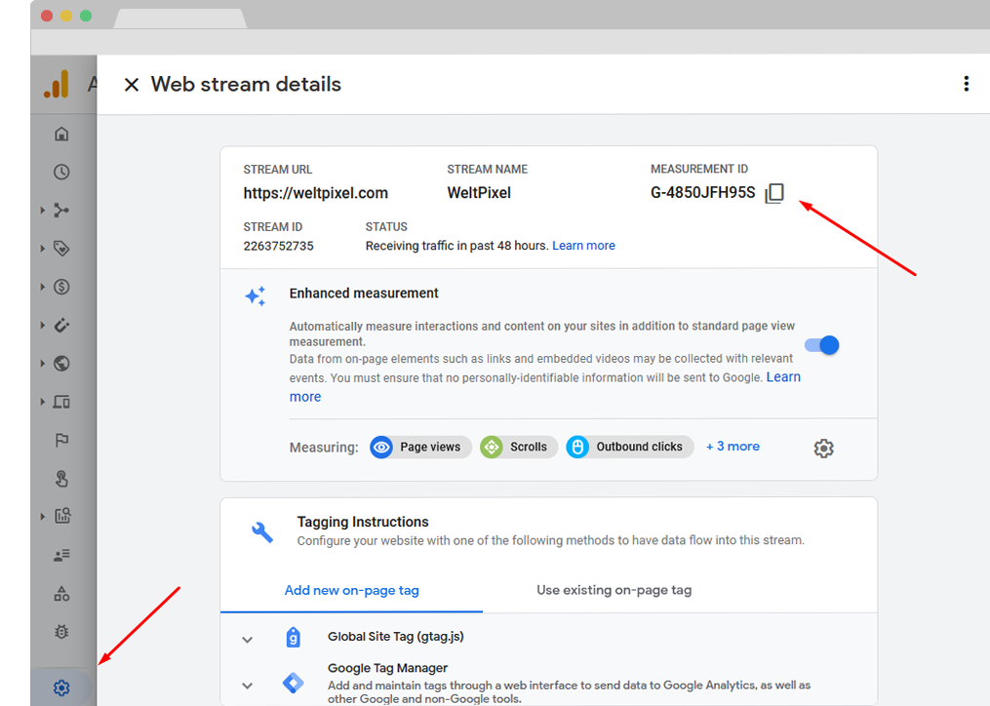Image resolution: width=990 pixels, height=706 pixels.
Task: Expand the Global Site Tag (gtag.js) section
Action: pyautogui.click(x=248, y=639)
